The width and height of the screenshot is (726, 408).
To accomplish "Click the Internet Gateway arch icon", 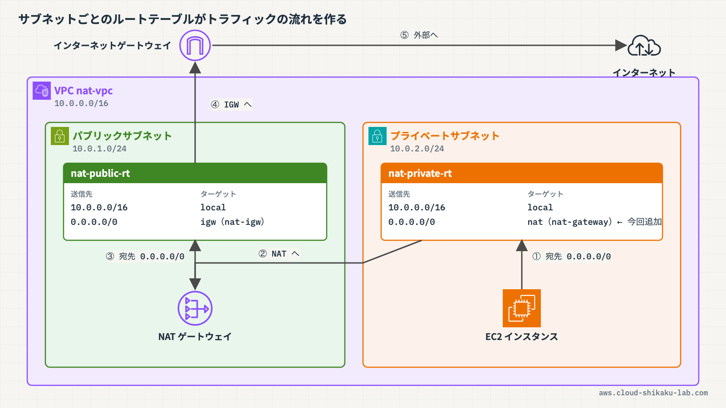I will [x=195, y=45].
